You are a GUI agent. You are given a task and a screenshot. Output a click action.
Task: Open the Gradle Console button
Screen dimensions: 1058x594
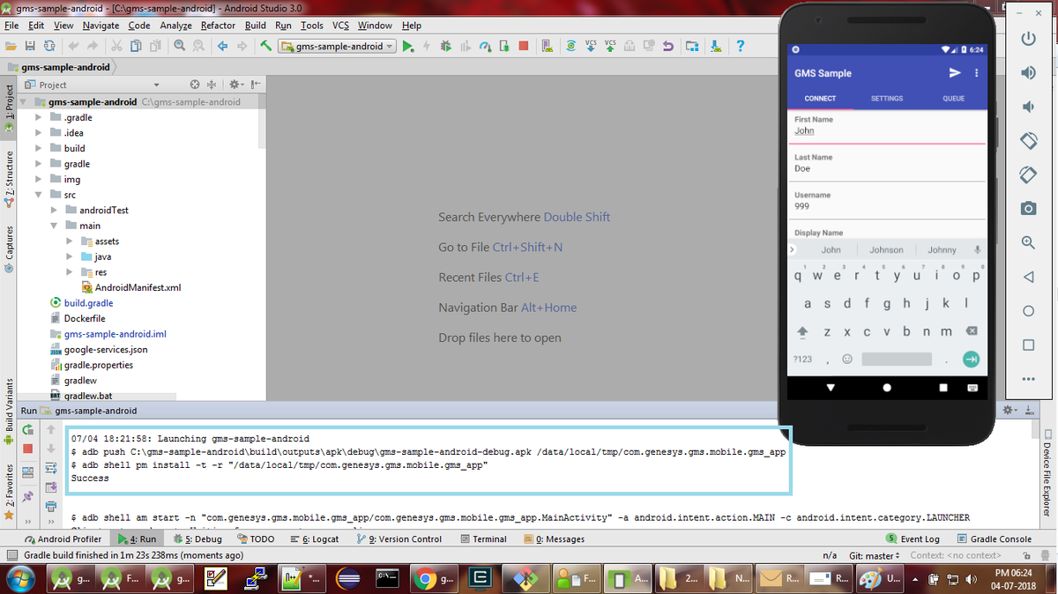994,539
